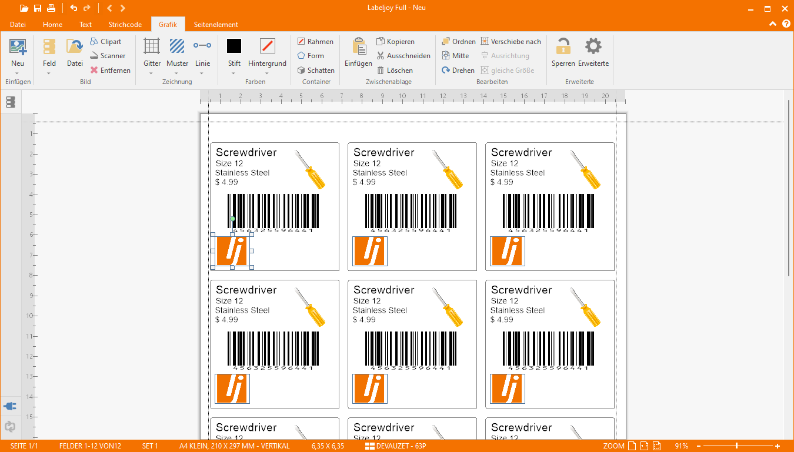Acquire image from Scanner
This screenshot has width=794, height=452.
coord(108,56)
